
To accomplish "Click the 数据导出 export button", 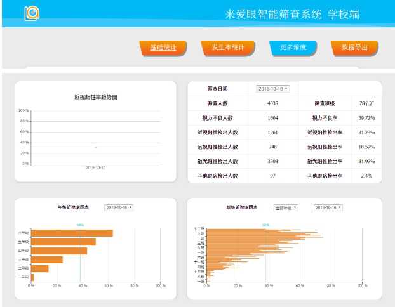I will point(354,48).
